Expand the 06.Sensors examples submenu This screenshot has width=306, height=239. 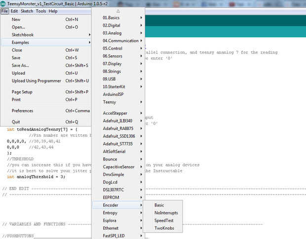coord(118,56)
